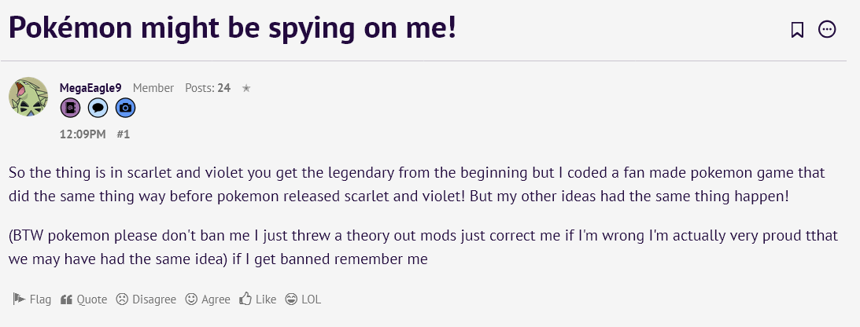Click the thread title heading

(232, 28)
